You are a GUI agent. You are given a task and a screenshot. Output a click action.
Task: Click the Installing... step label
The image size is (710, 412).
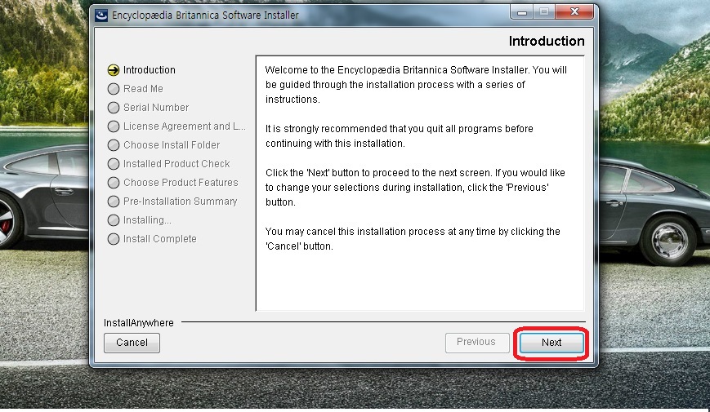tap(147, 220)
